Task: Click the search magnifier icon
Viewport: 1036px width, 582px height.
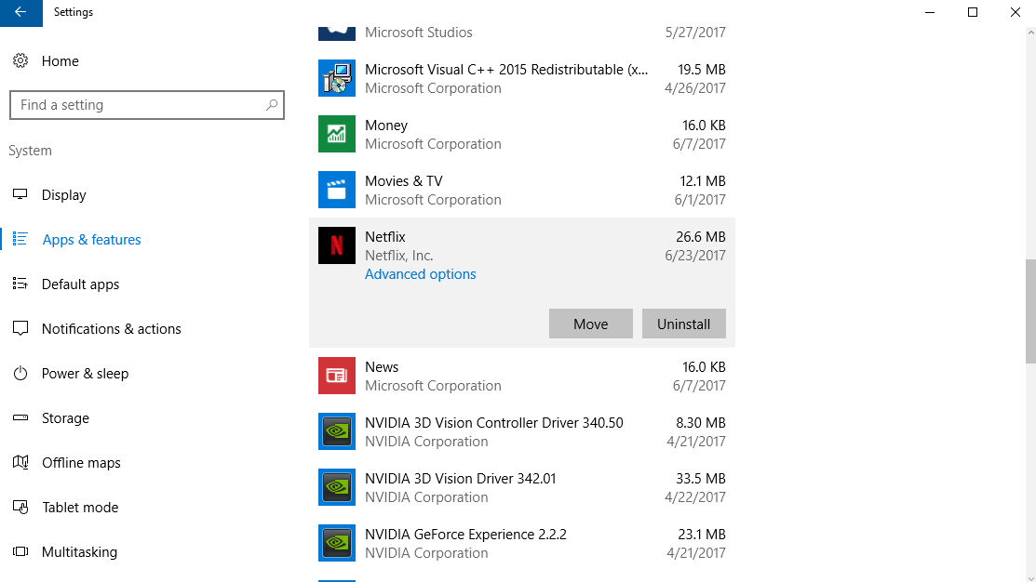Action: pyautogui.click(x=272, y=105)
